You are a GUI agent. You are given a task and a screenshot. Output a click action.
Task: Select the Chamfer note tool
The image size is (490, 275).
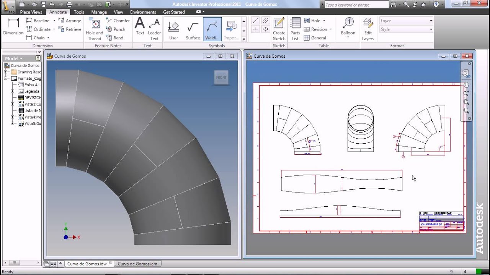(x=118, y=21)
